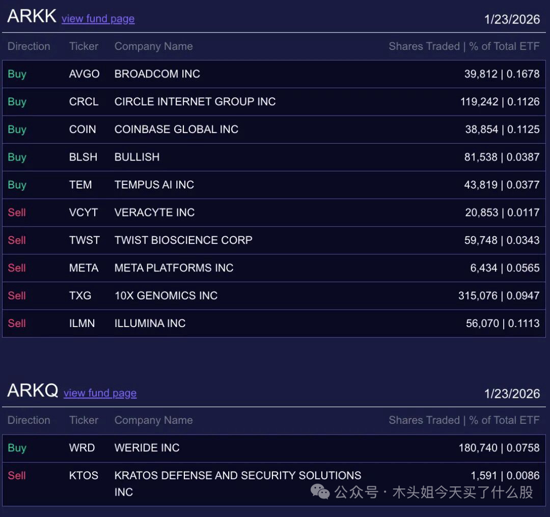The height and width of the screenshot is (517, 550).
Task: Click CIRCLE INTERNET GROUP INC name
Action: 195,102
